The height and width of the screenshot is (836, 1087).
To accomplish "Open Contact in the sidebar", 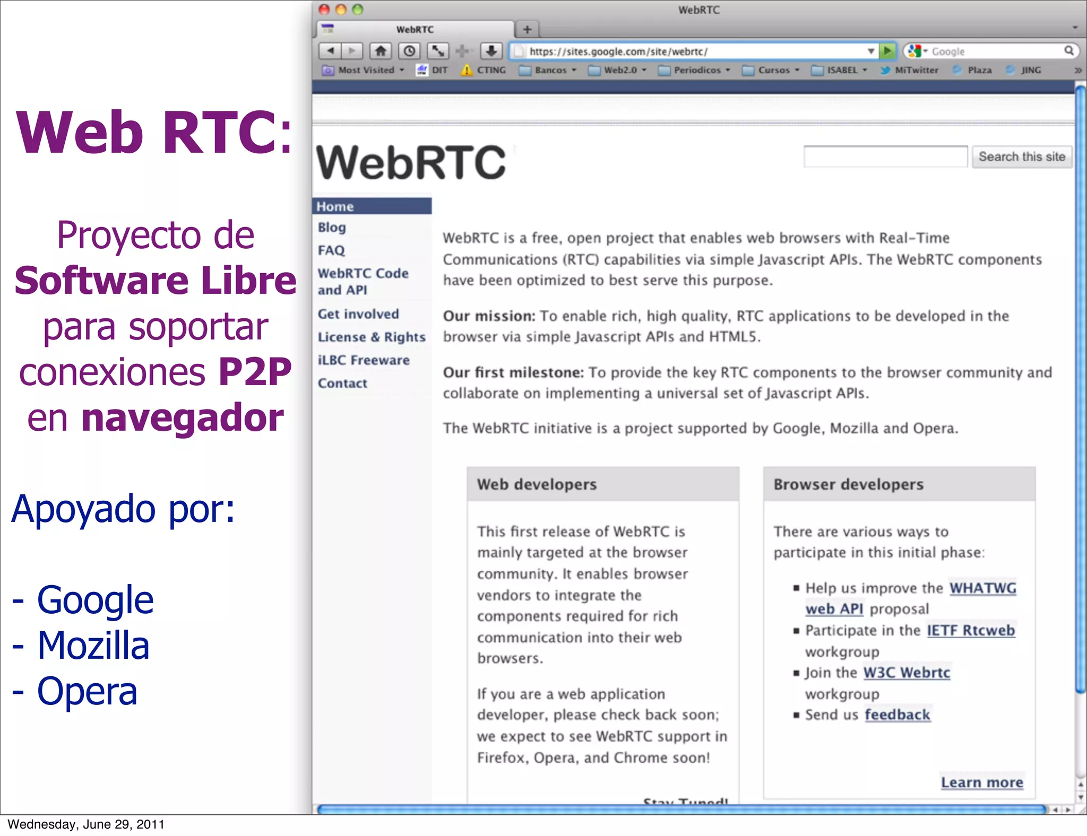I will click(x=342, y=383).
